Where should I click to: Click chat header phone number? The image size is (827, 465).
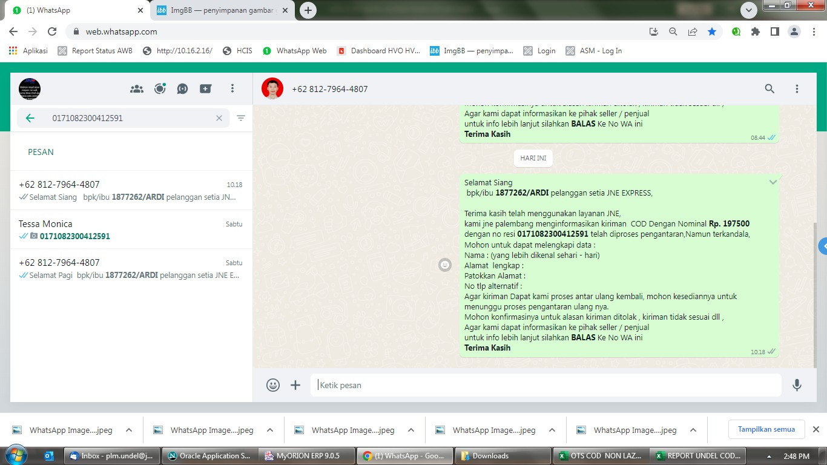click(330, 89)
